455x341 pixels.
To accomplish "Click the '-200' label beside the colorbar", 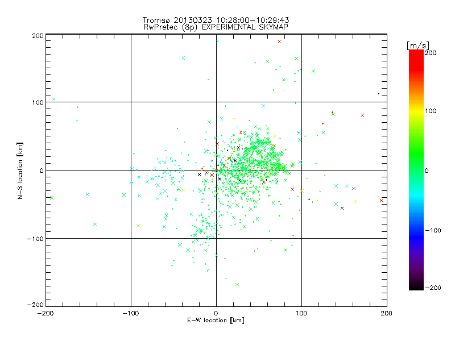I will coord(433,288).
